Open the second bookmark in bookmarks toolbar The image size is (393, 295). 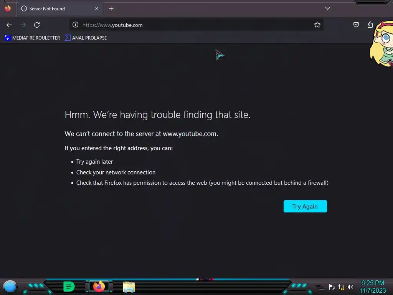pyautogui.click(x=86, y=38)
